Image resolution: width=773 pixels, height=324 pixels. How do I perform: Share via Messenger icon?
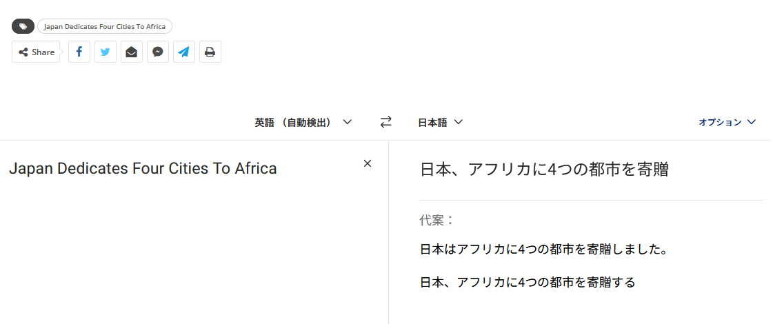(158, 52)
